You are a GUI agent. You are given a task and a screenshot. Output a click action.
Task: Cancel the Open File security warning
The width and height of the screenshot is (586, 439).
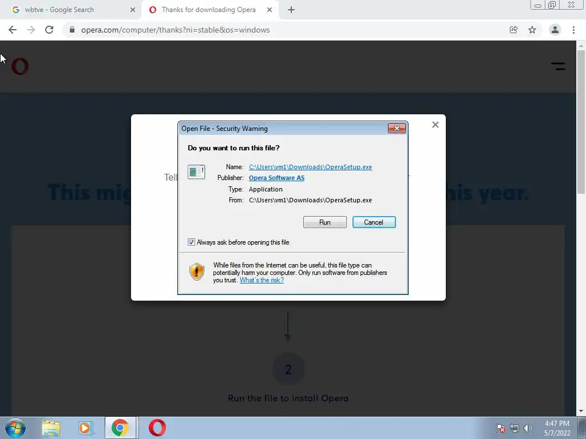tap(374, 222)
